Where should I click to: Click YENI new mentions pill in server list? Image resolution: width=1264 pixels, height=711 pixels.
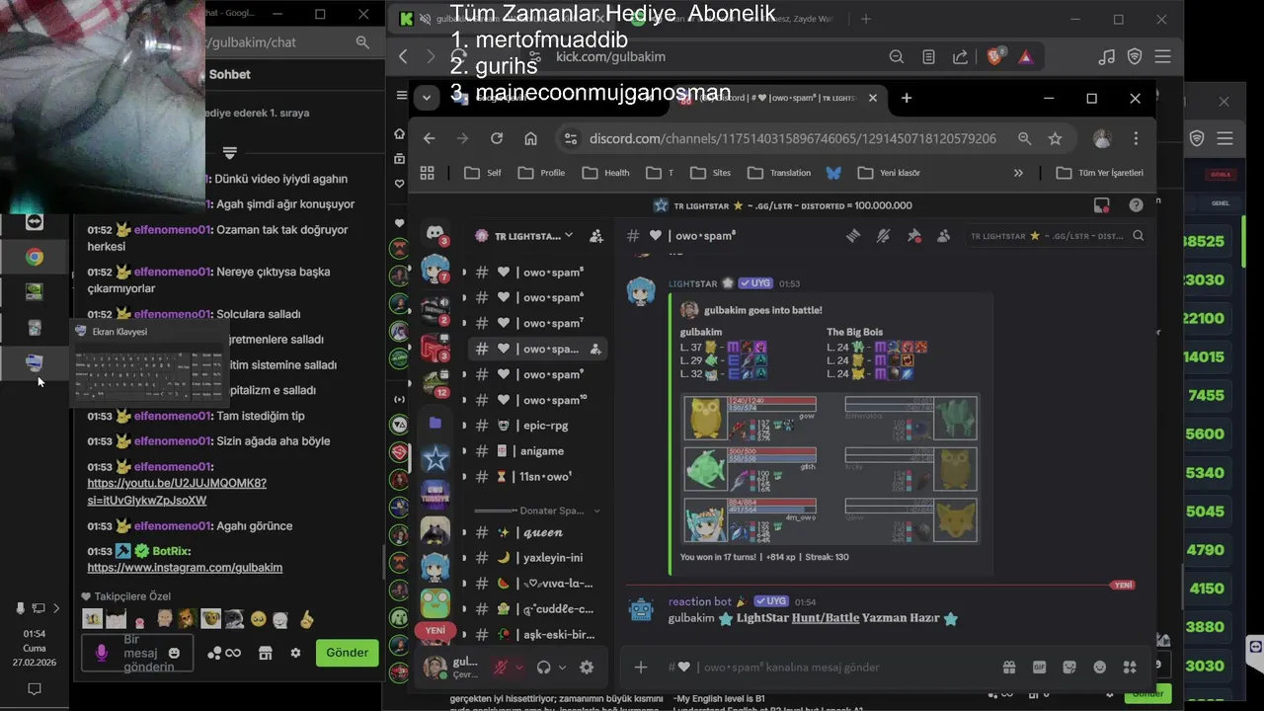tap(435, 630)
